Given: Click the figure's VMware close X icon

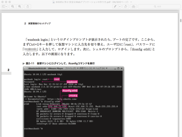Looking at the screenshot, I should point(122,68).
